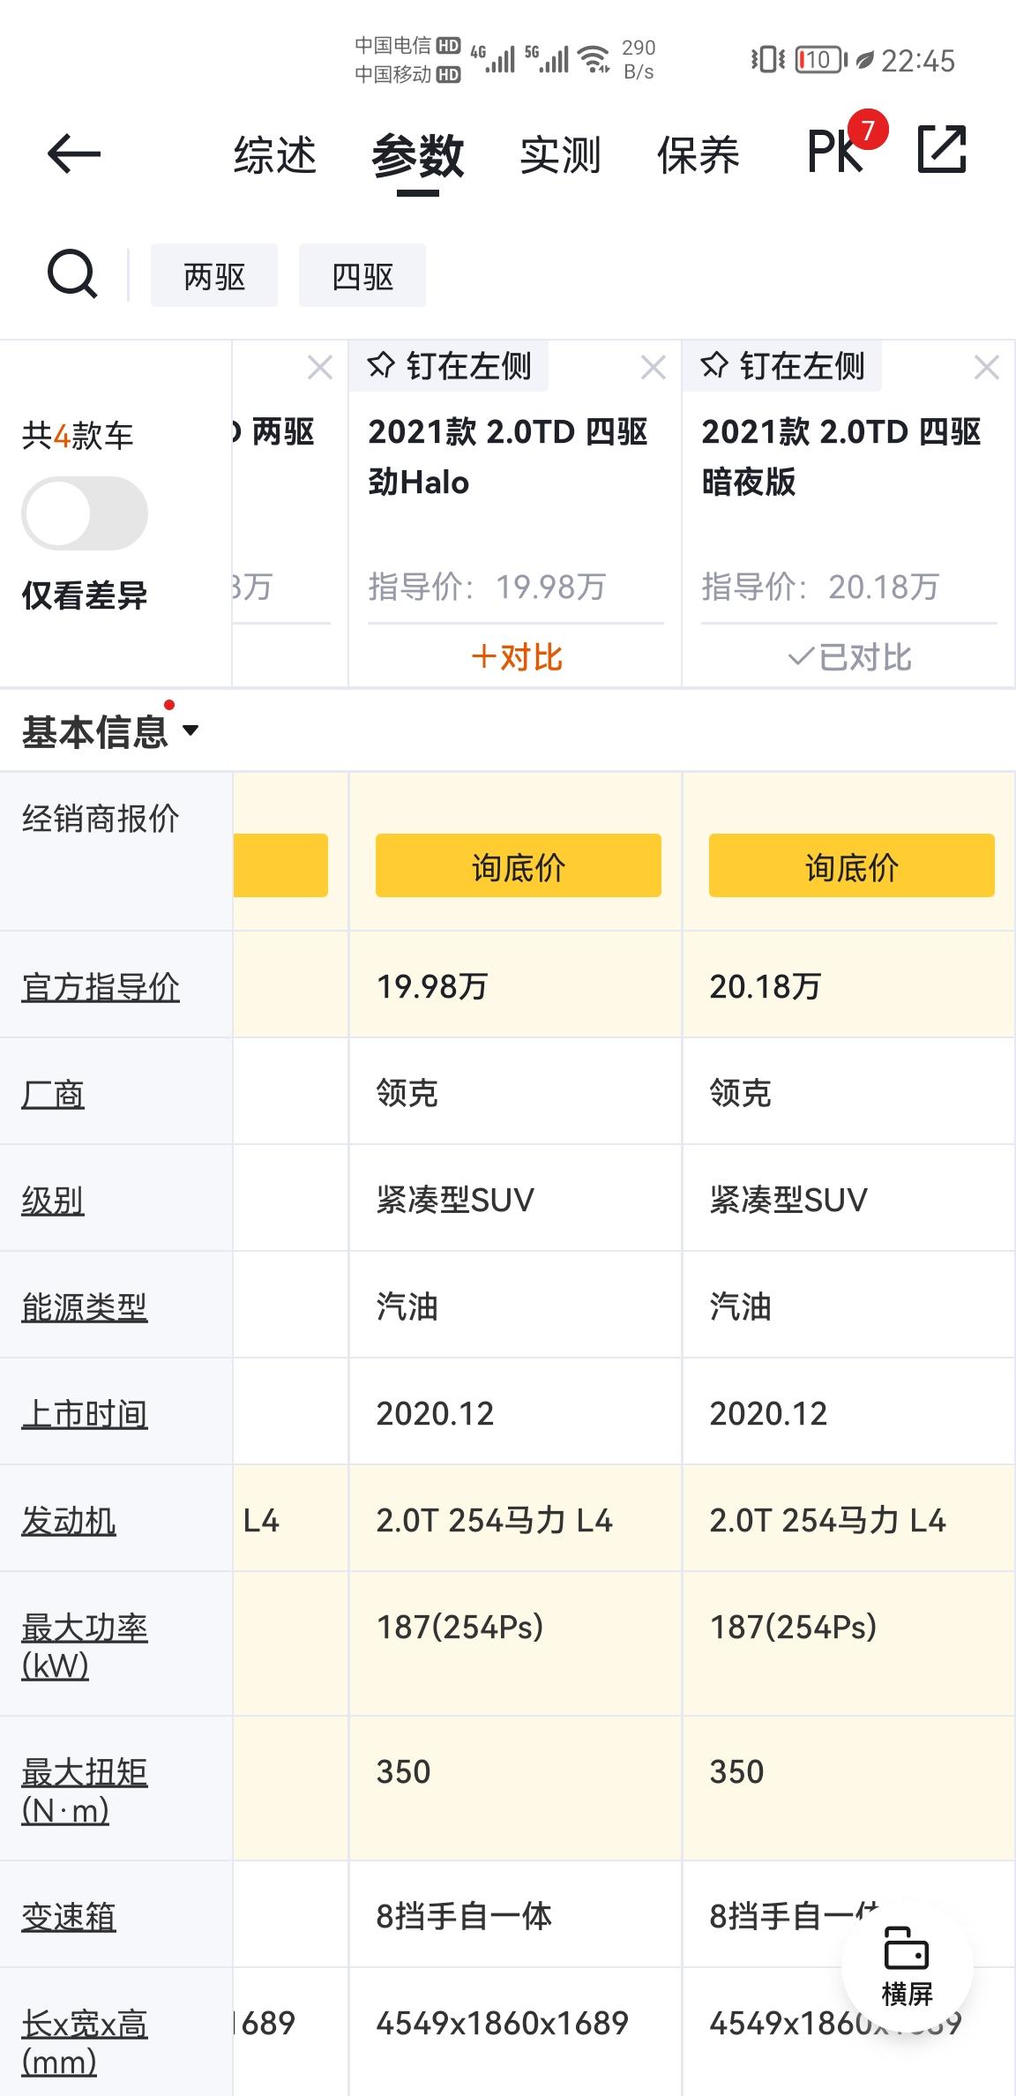Filter by 两驱 models
This screenshot has height=2096, width=1016.
click(x=214, y=276)
